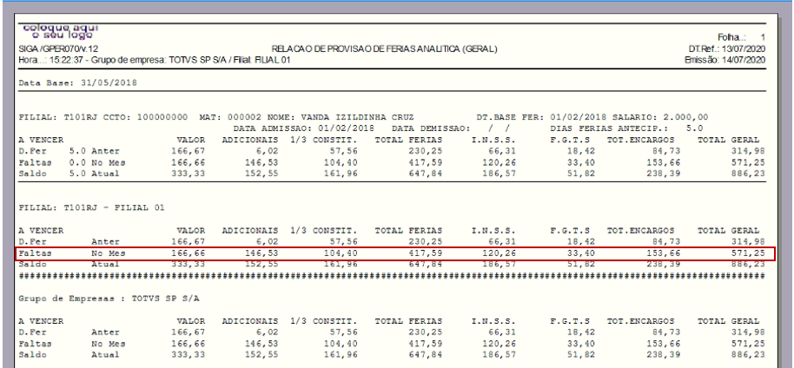Select the report title RELACAO DE PROVISAO DE FERIAS
Screen dimensions: 794x368
tap(384, 49)
